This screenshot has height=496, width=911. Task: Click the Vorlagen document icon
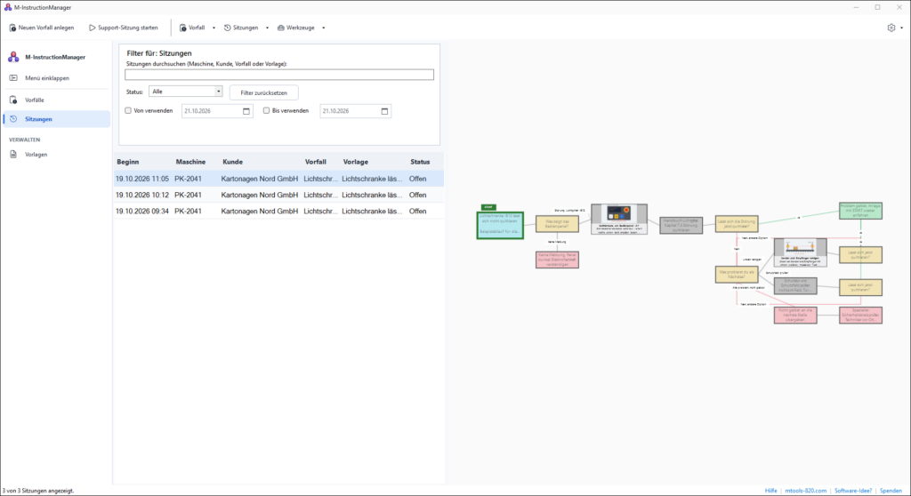(x=13, y=155)
